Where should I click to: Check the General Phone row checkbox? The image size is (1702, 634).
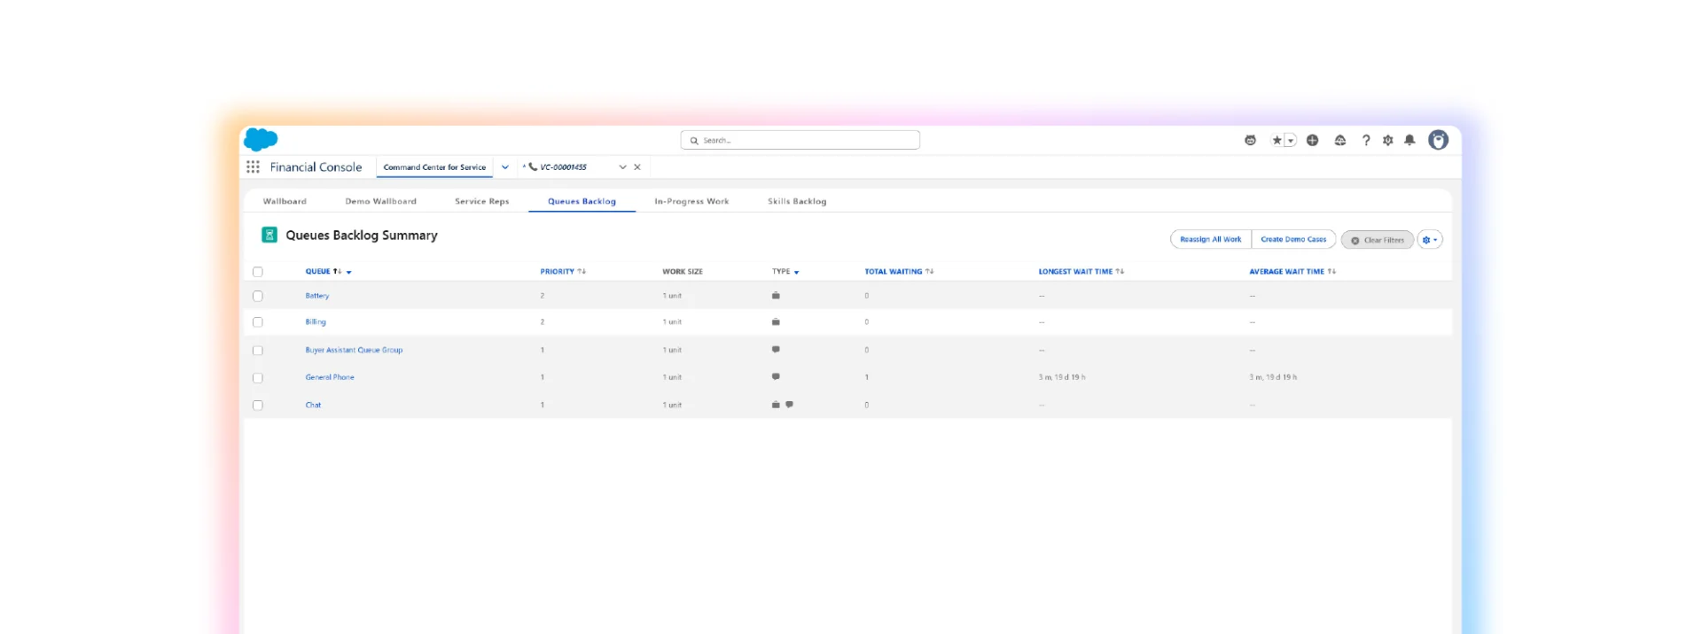click(x=258, y=378)
